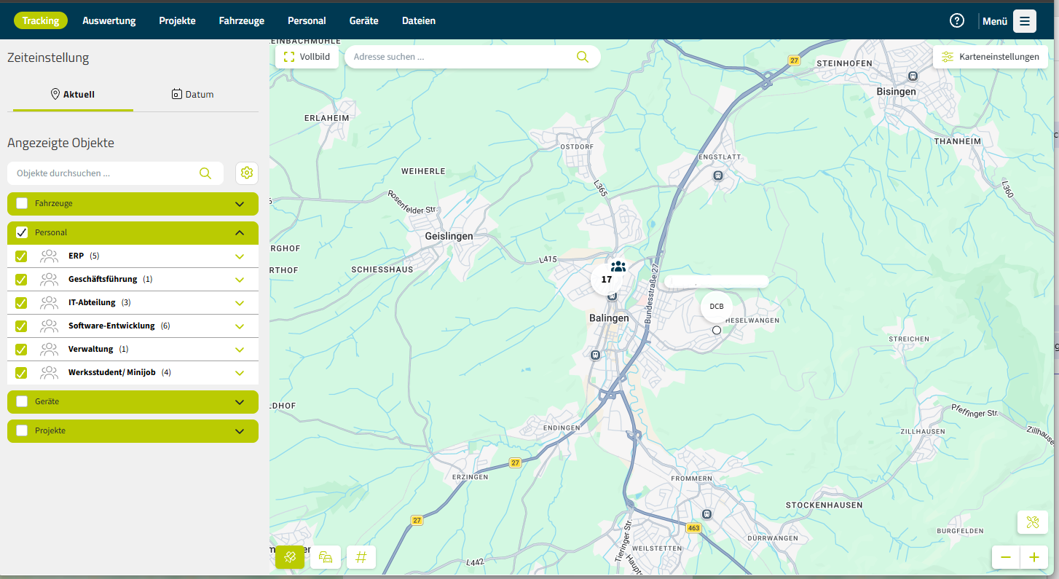Expand the Fahrzeuge section chevron
This screenshot has height=579, width=1059.
pos(240,204)
